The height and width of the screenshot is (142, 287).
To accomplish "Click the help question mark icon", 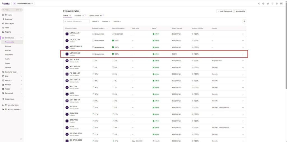I will [263, 4].
